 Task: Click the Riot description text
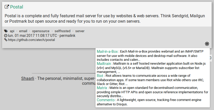click(x=150, y=80)
